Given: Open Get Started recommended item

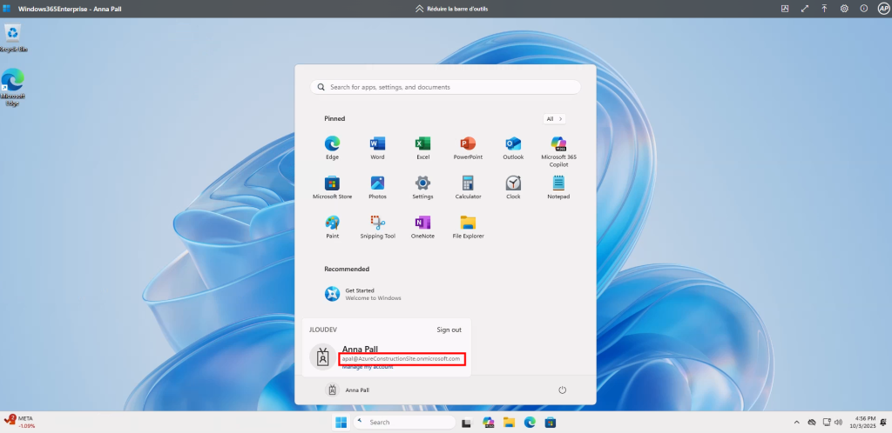Looking at the screenshot, I should (362, 294).
